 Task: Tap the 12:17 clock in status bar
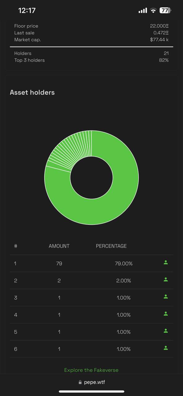coord(27,11)
